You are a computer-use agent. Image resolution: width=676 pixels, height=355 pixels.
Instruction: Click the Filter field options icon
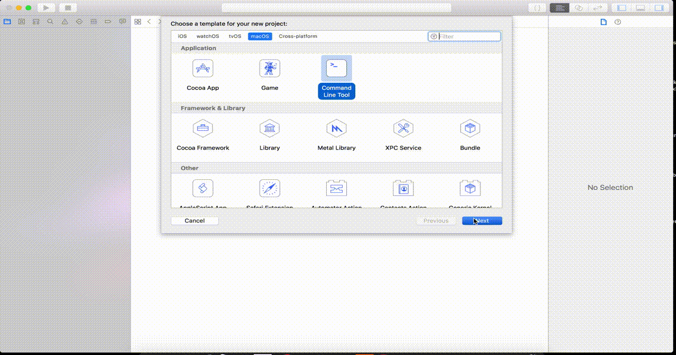click(x=433, y=37)
